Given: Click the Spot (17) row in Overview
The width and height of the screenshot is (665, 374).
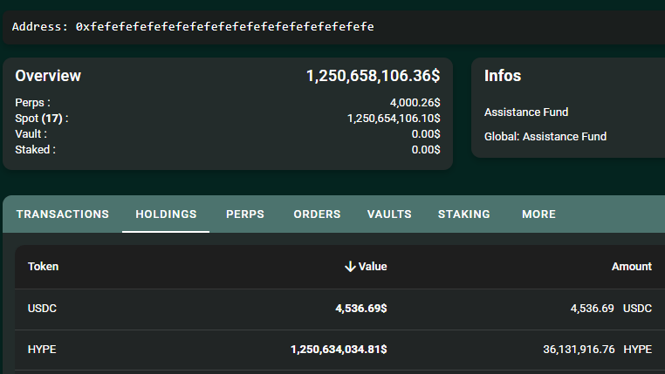Looking at the screenshot, I should (41, 119).
